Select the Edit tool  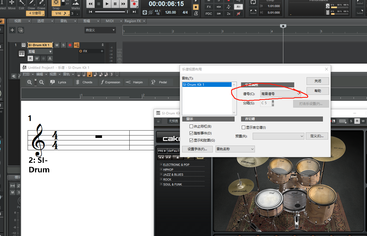click(x=22, y=3)
